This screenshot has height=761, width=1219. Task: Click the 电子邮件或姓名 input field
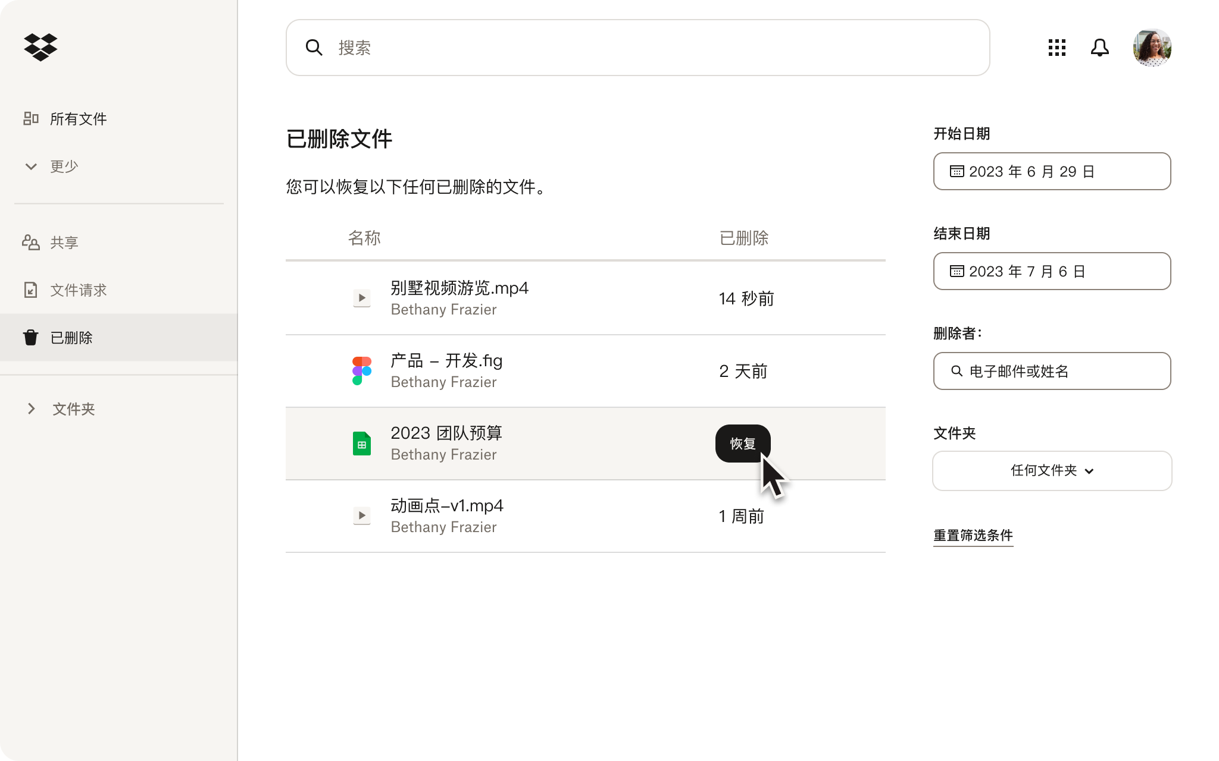tap(1052, 371)
